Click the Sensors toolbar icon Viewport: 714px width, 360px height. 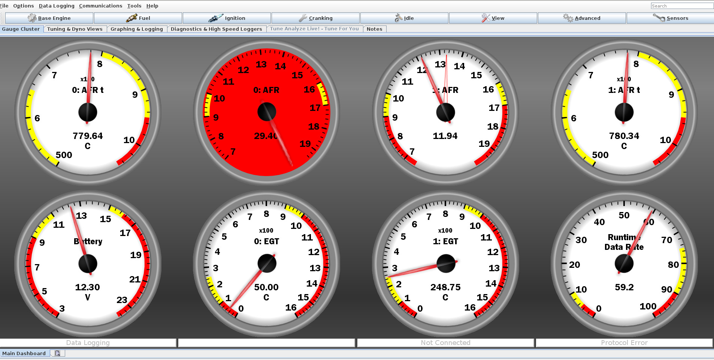pyautogui.click(x=659, y=18)
